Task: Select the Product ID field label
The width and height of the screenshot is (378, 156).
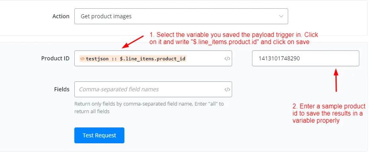Action: 55,58
